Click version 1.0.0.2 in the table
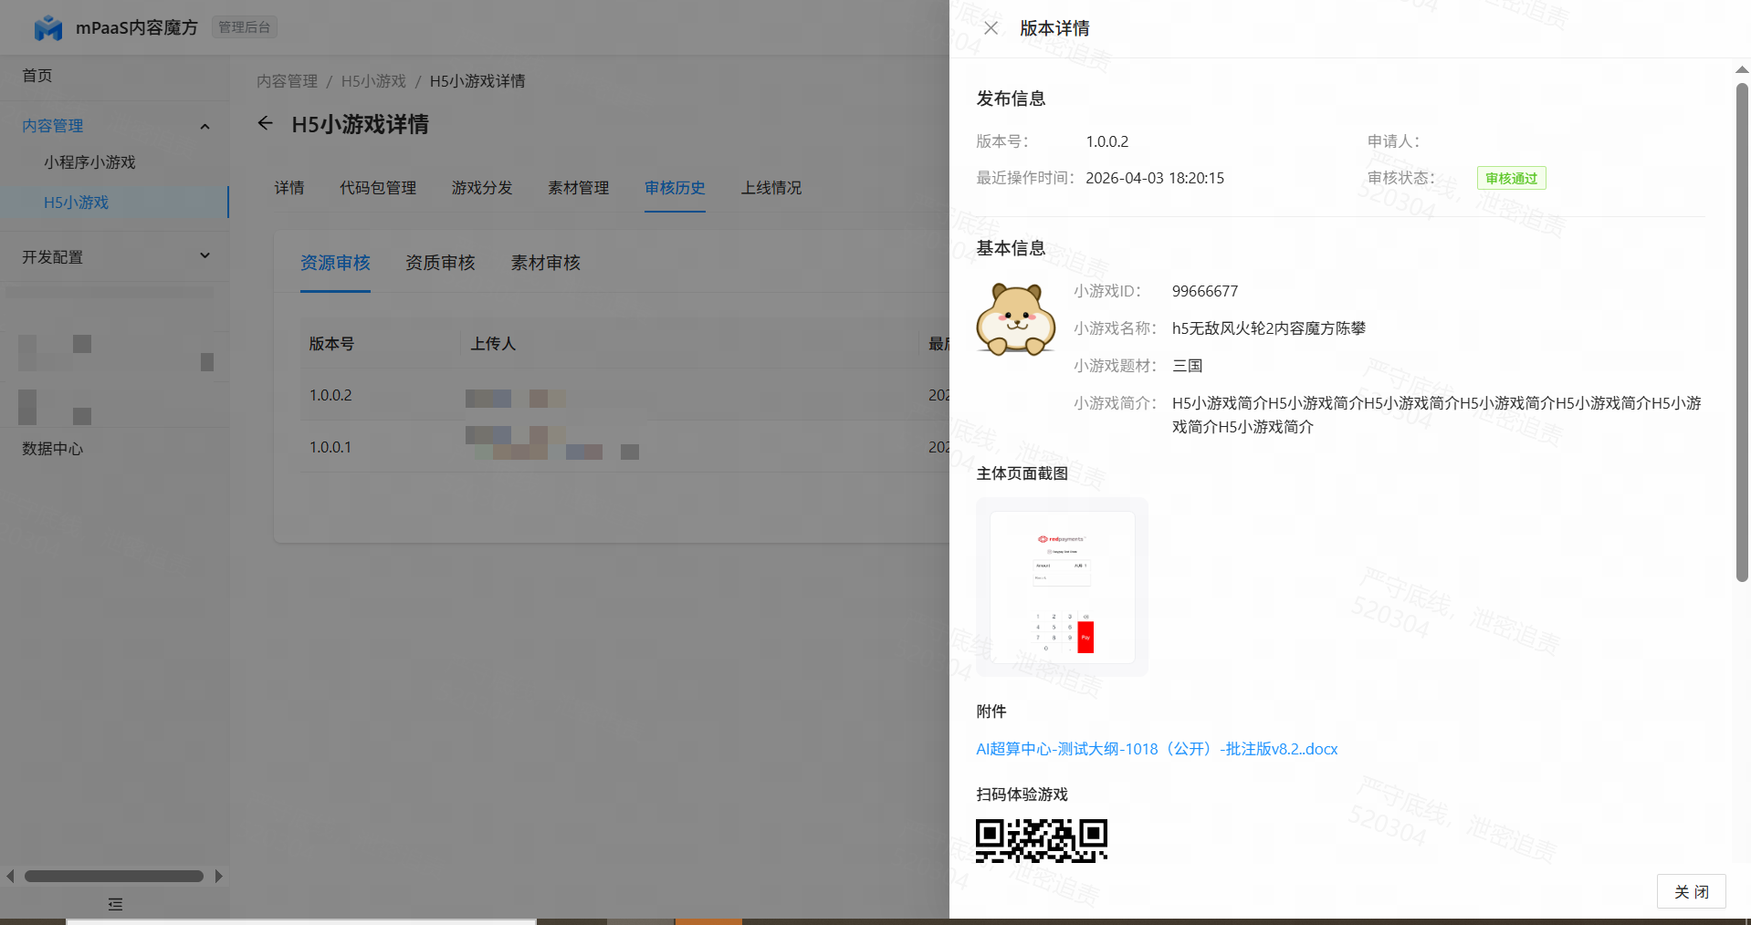This screenshot has height=925, width=1751. coord(330,395)
